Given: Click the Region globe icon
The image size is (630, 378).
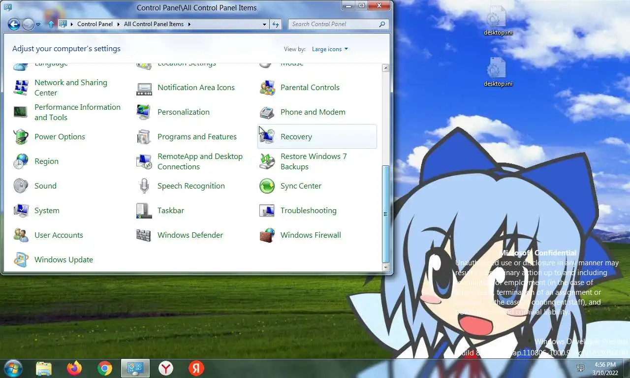Looking at the screenshot, I should click(21, 161).
